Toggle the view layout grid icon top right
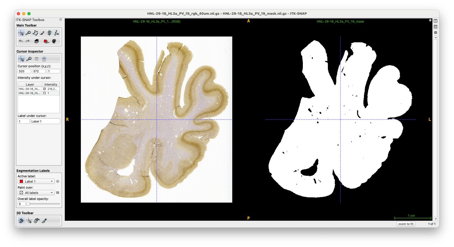454x247 pixels. pos(436,21)
